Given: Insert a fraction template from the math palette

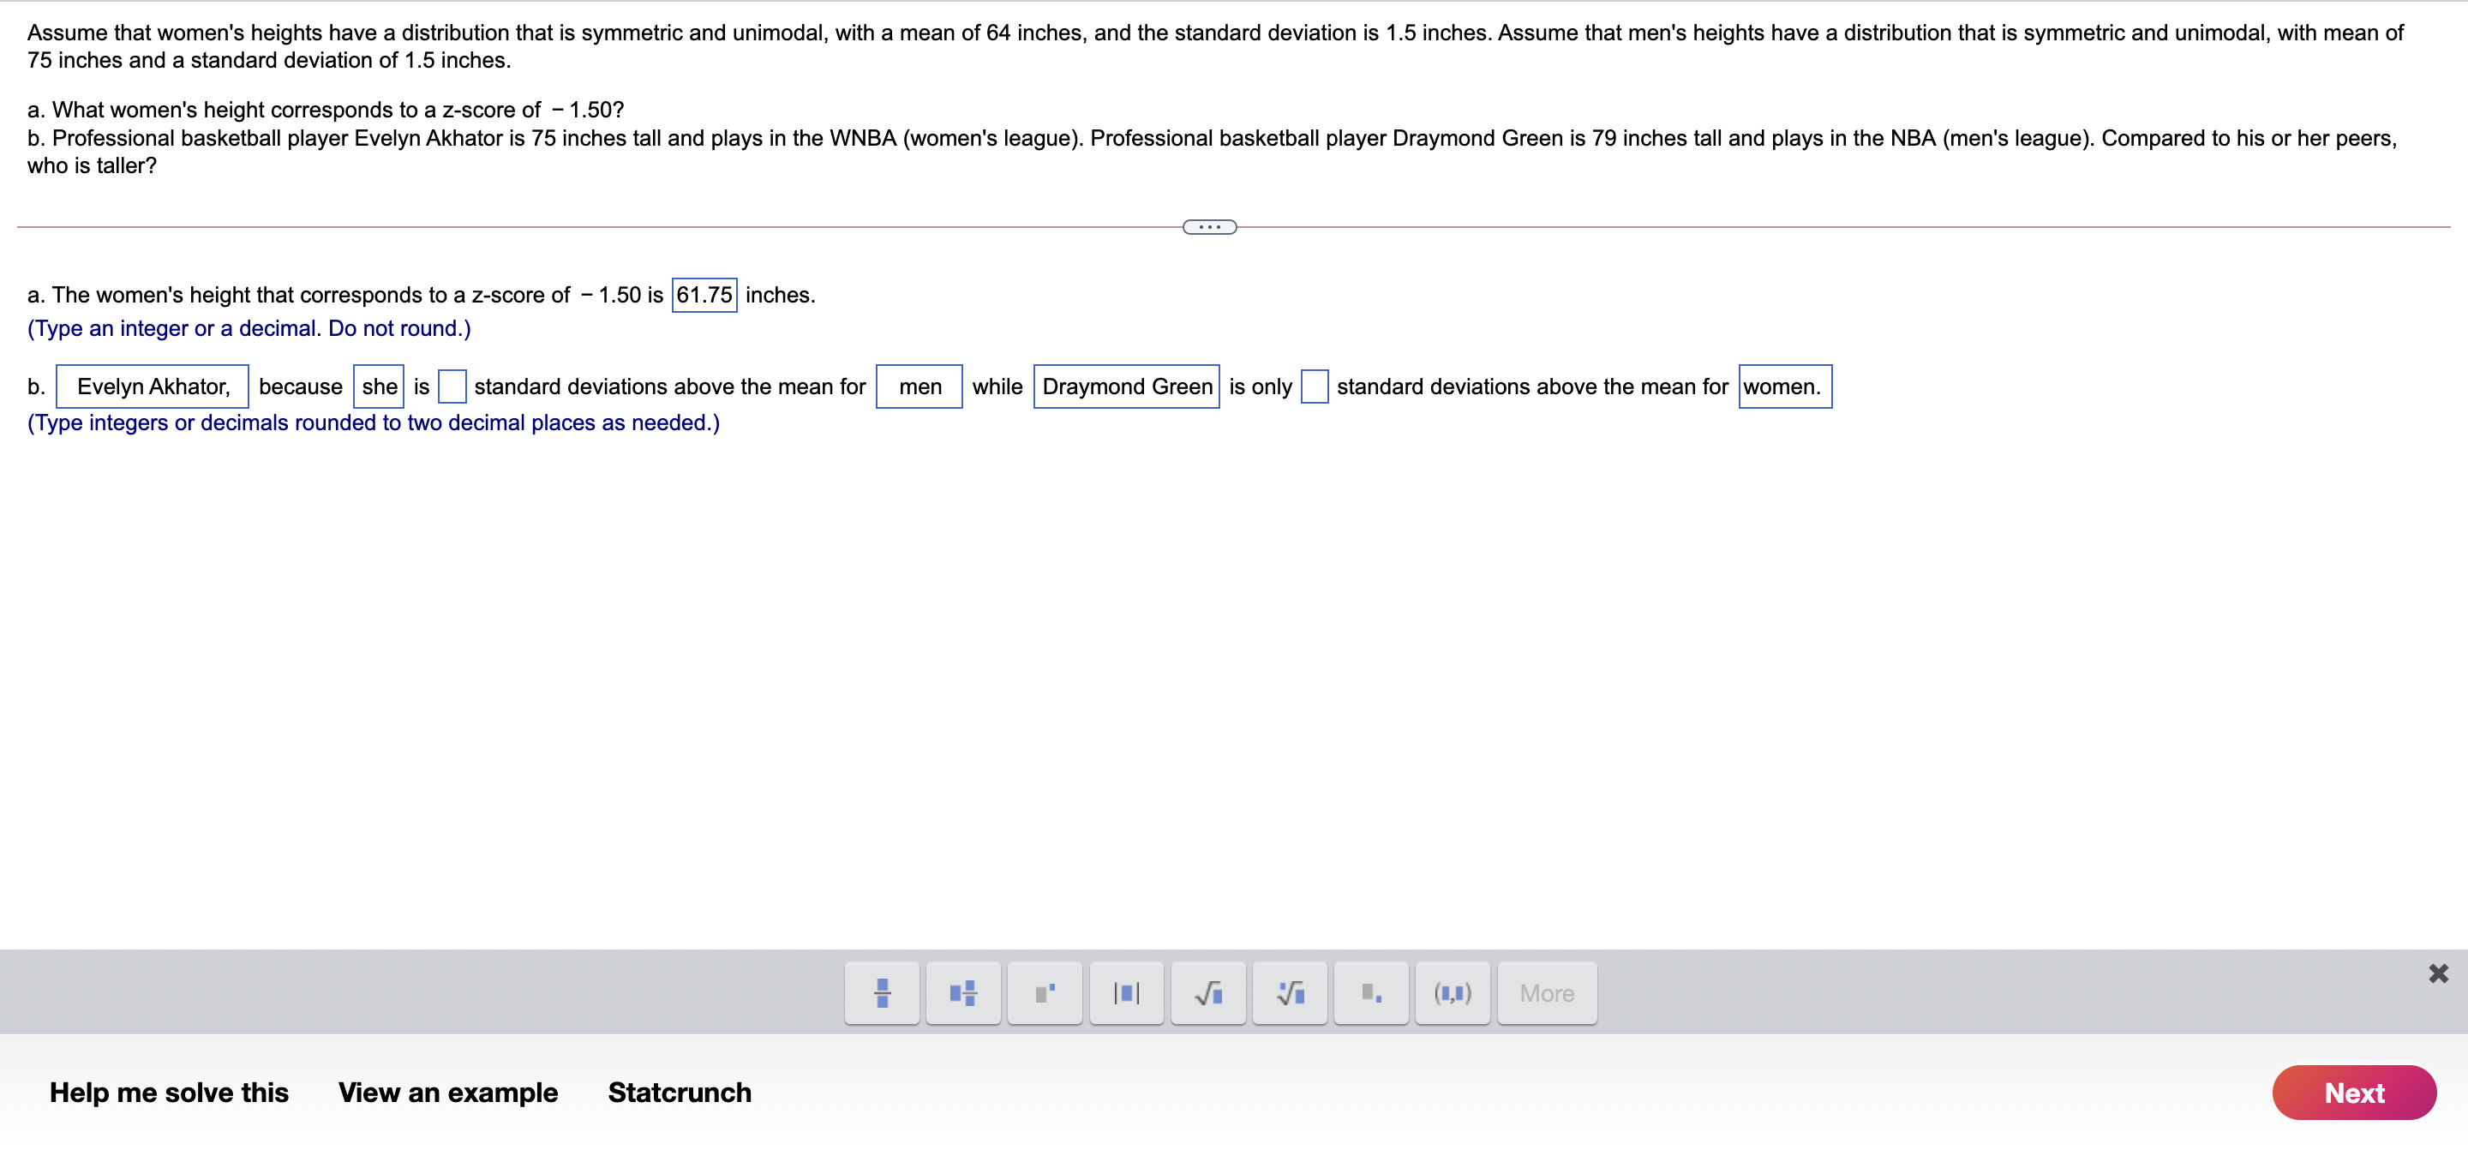Looking at the screenshot, I should click(x=882, y=993).
